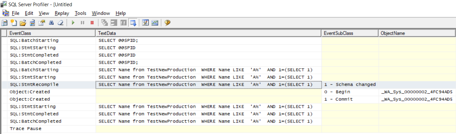
Task: Open the Window menu
Action: (x=101, y=13)
